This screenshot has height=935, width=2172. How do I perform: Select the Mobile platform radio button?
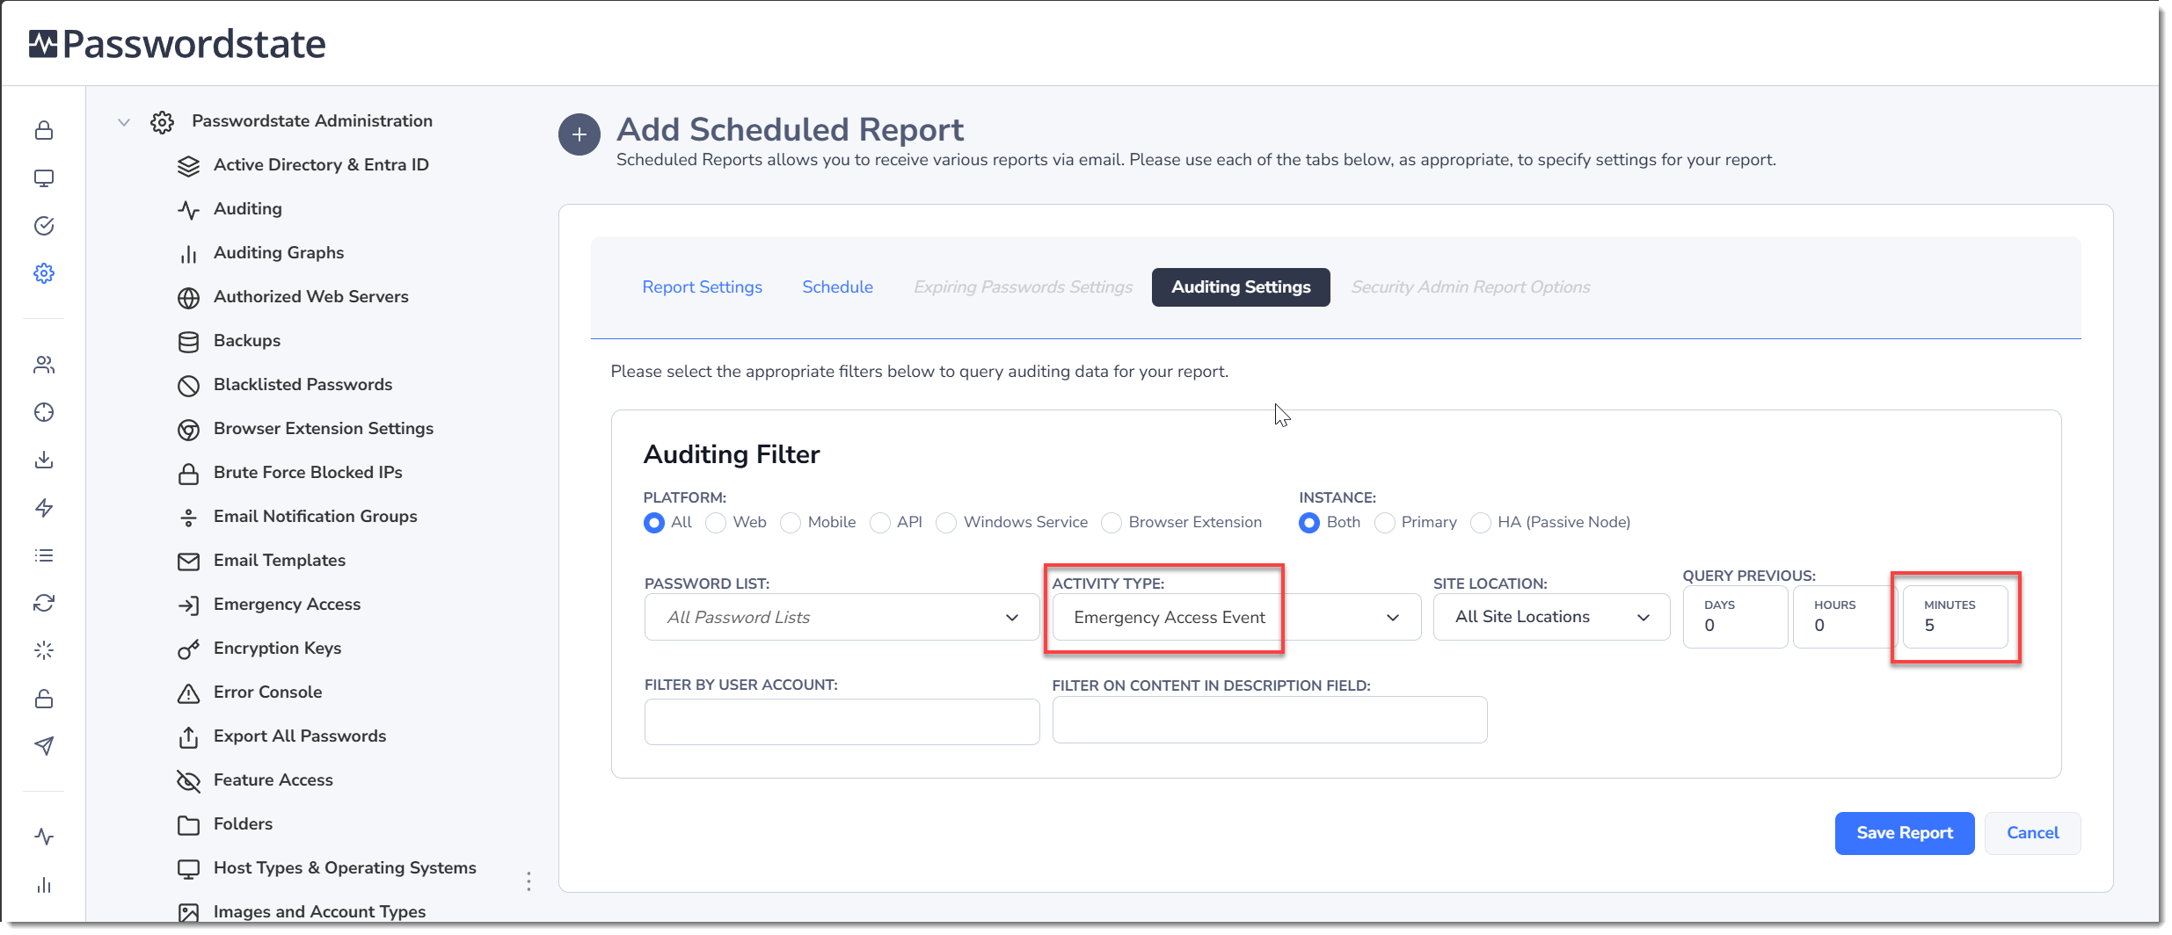791,523
